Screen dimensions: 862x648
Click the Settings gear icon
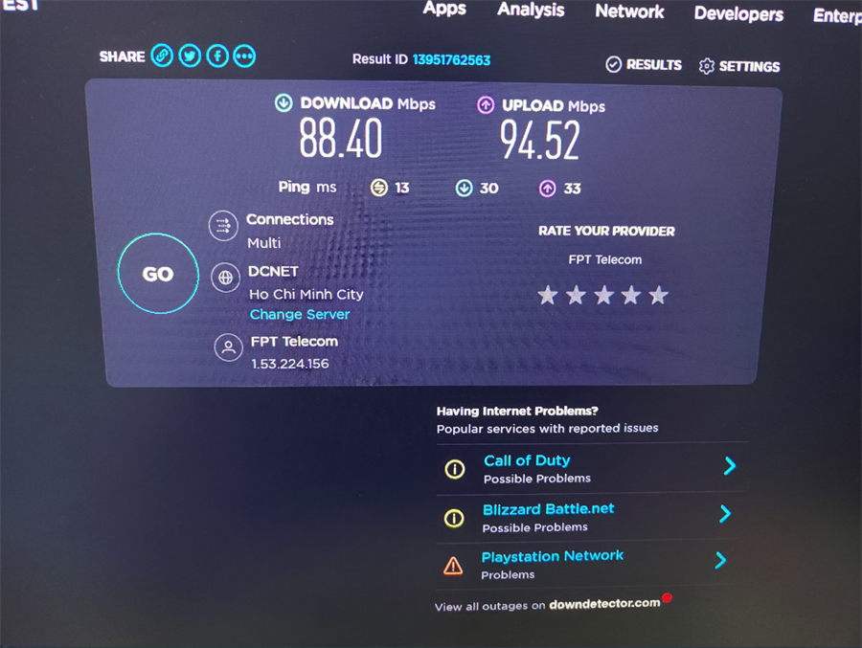coord(707,66)
